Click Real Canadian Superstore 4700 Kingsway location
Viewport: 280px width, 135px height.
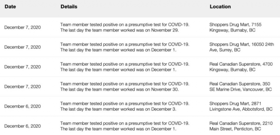point(241,67)
